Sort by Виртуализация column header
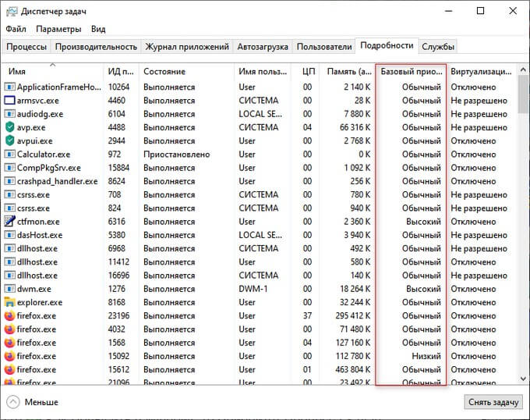The height and width of the screenshot is (420, 530). click(x=482, y=71)
